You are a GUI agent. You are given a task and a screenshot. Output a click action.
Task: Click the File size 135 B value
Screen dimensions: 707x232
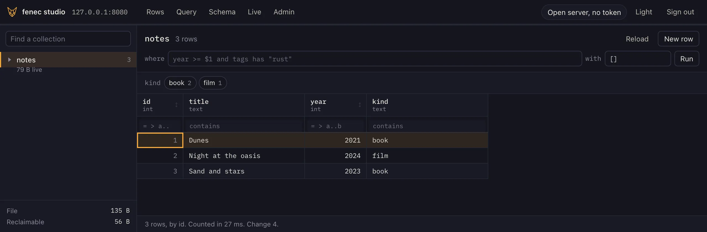[120, 211]
